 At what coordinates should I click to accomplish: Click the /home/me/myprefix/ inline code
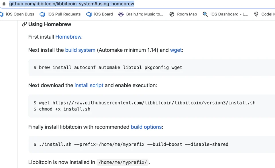[123, 162]
